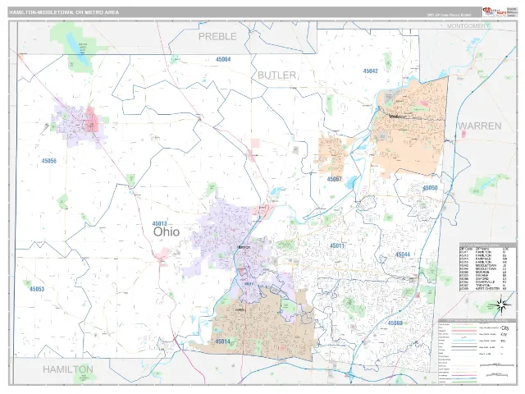Screen dimensions: 525x394
Task: Click ZIP code label 45067
Action: click(334, 179)
